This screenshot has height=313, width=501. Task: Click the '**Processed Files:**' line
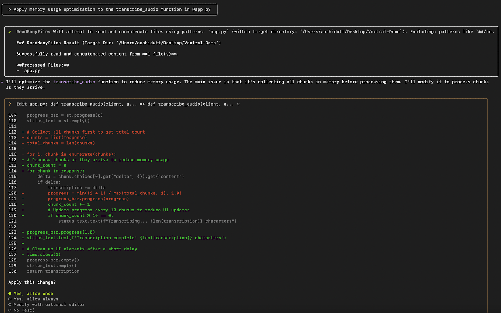point(43,65)
